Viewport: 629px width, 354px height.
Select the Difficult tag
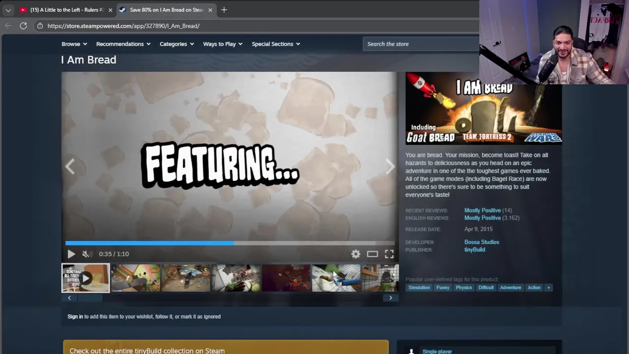[x=486, y=288]
